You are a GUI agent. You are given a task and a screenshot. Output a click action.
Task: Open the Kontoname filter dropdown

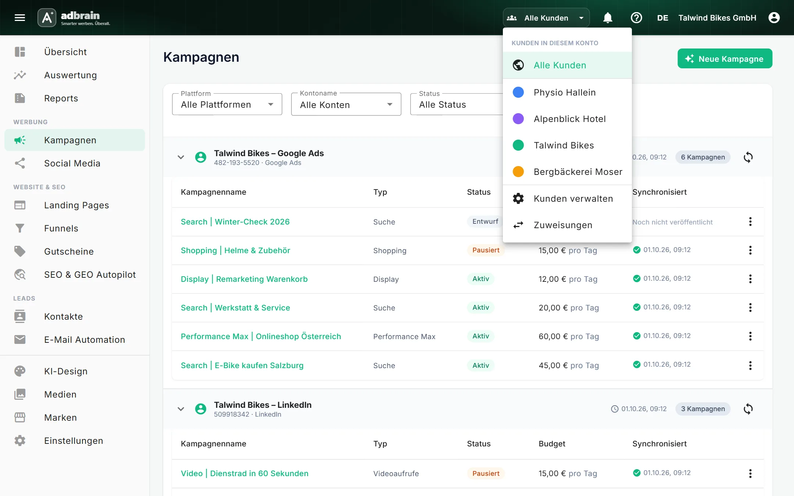pos(346,104)
